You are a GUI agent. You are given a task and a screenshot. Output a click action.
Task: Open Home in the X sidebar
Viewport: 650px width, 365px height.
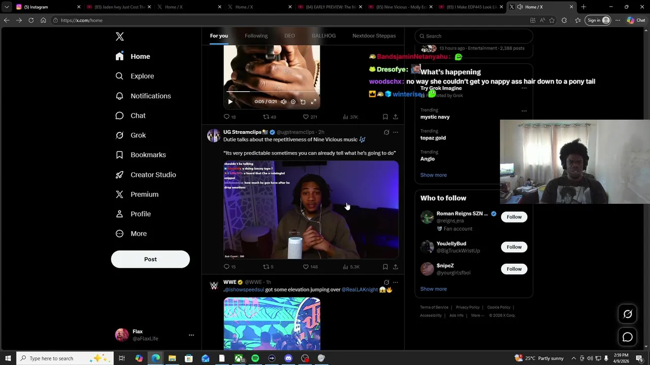click(133, 56)
